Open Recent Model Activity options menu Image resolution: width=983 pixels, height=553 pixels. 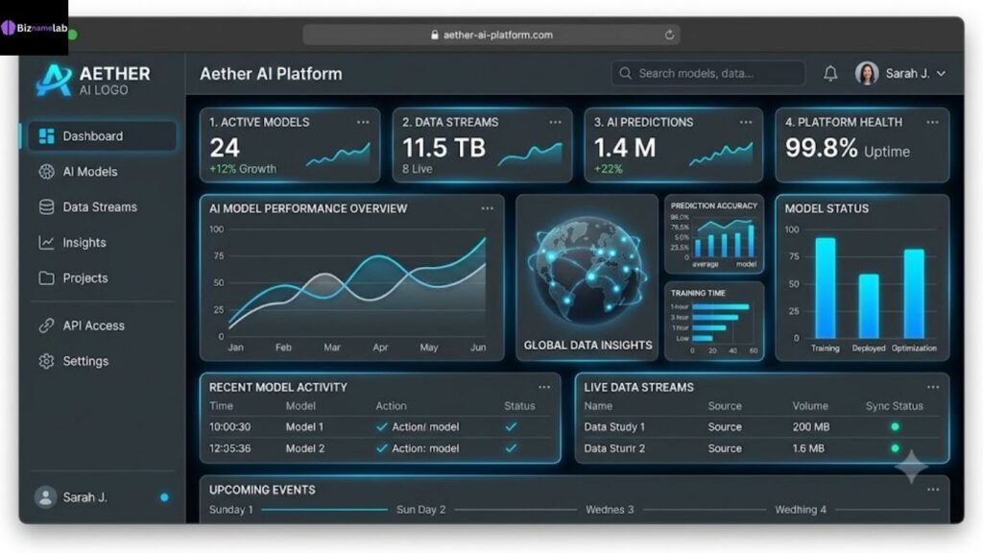544,387
